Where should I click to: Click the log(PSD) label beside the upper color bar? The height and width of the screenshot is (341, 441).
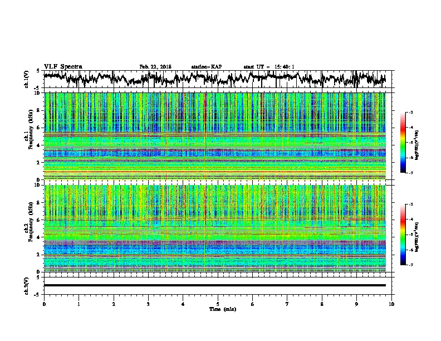pos(416,145)
